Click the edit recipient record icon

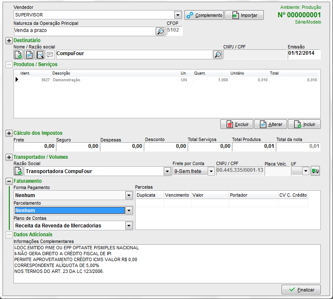(29, 54)
